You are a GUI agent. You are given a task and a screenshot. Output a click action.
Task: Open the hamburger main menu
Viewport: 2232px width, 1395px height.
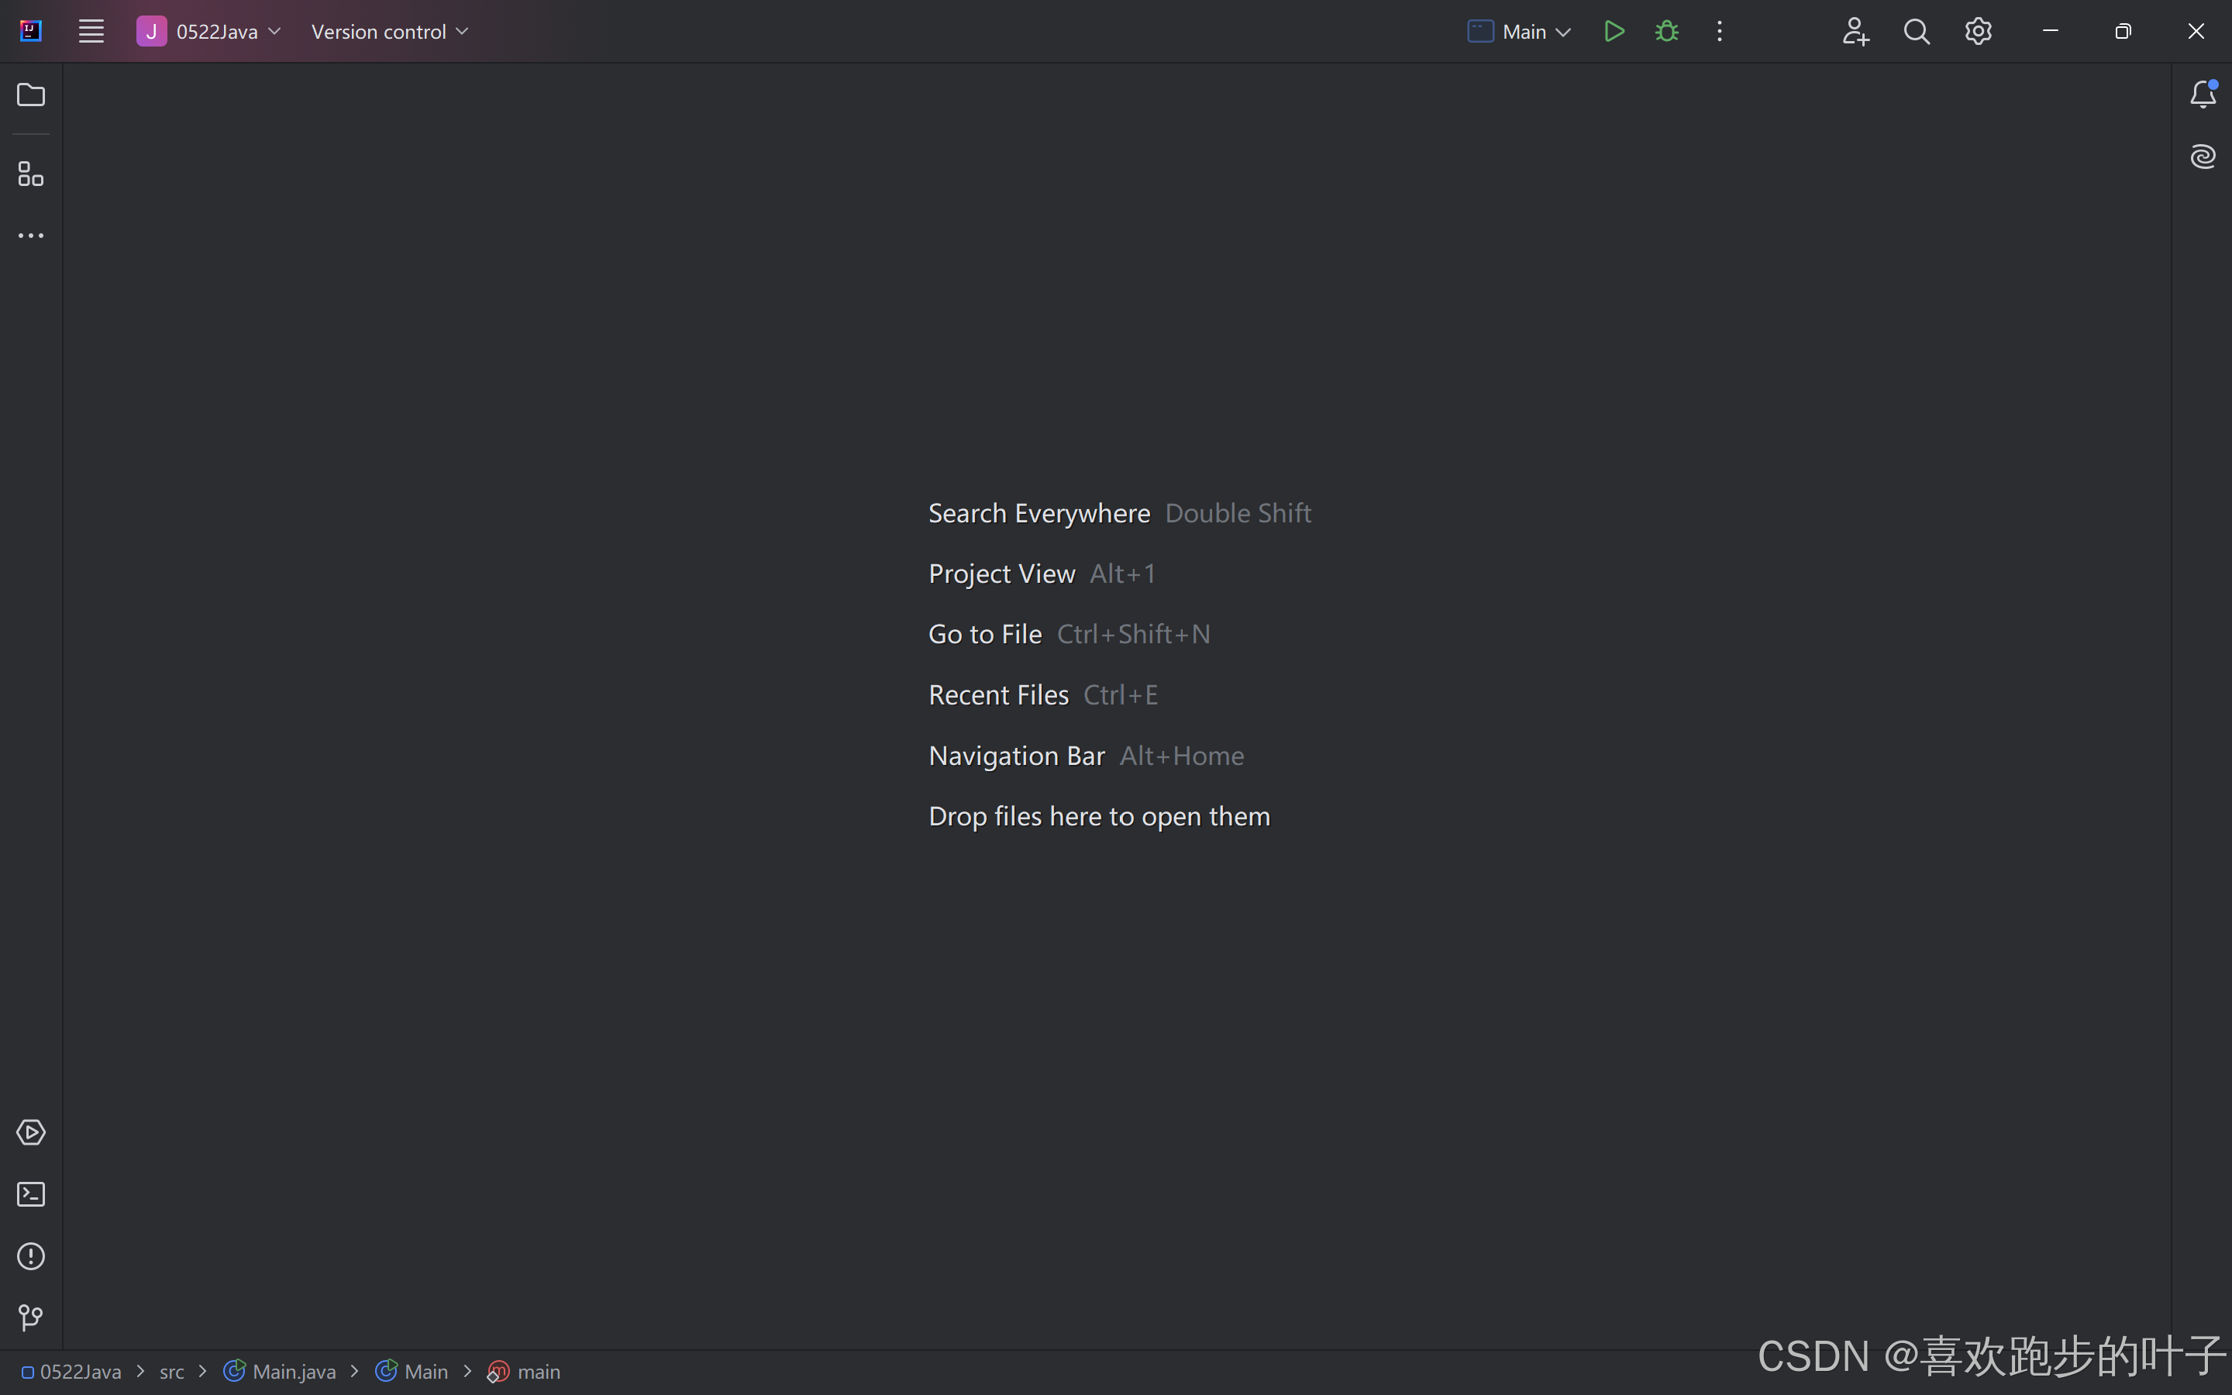click(91, 31)
